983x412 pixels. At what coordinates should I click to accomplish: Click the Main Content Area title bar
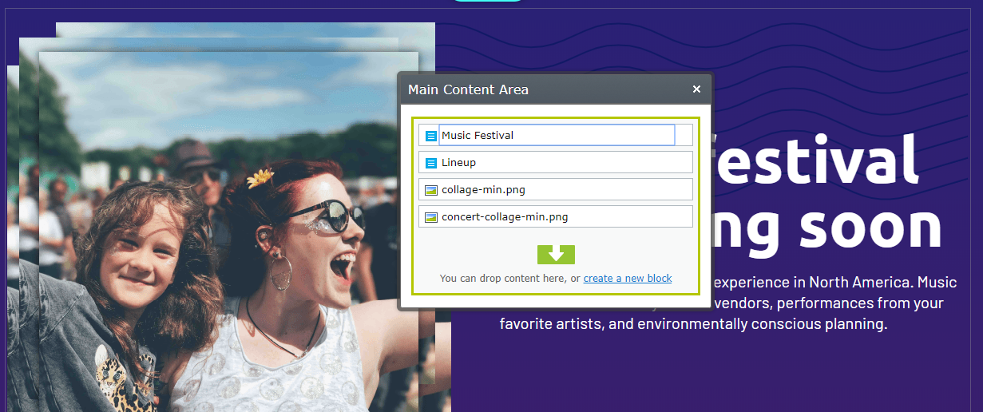(543, 89)
